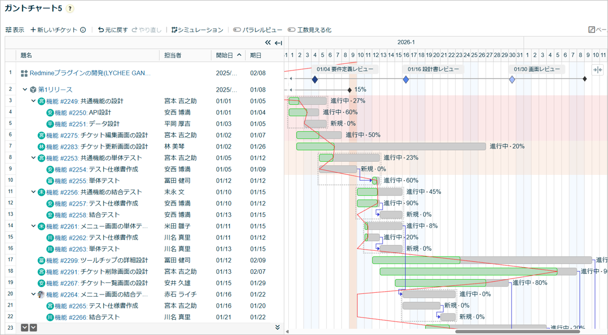The image size is (608, 335).
Task: Click the 元に戻す undo button
Action: point(113,30)
